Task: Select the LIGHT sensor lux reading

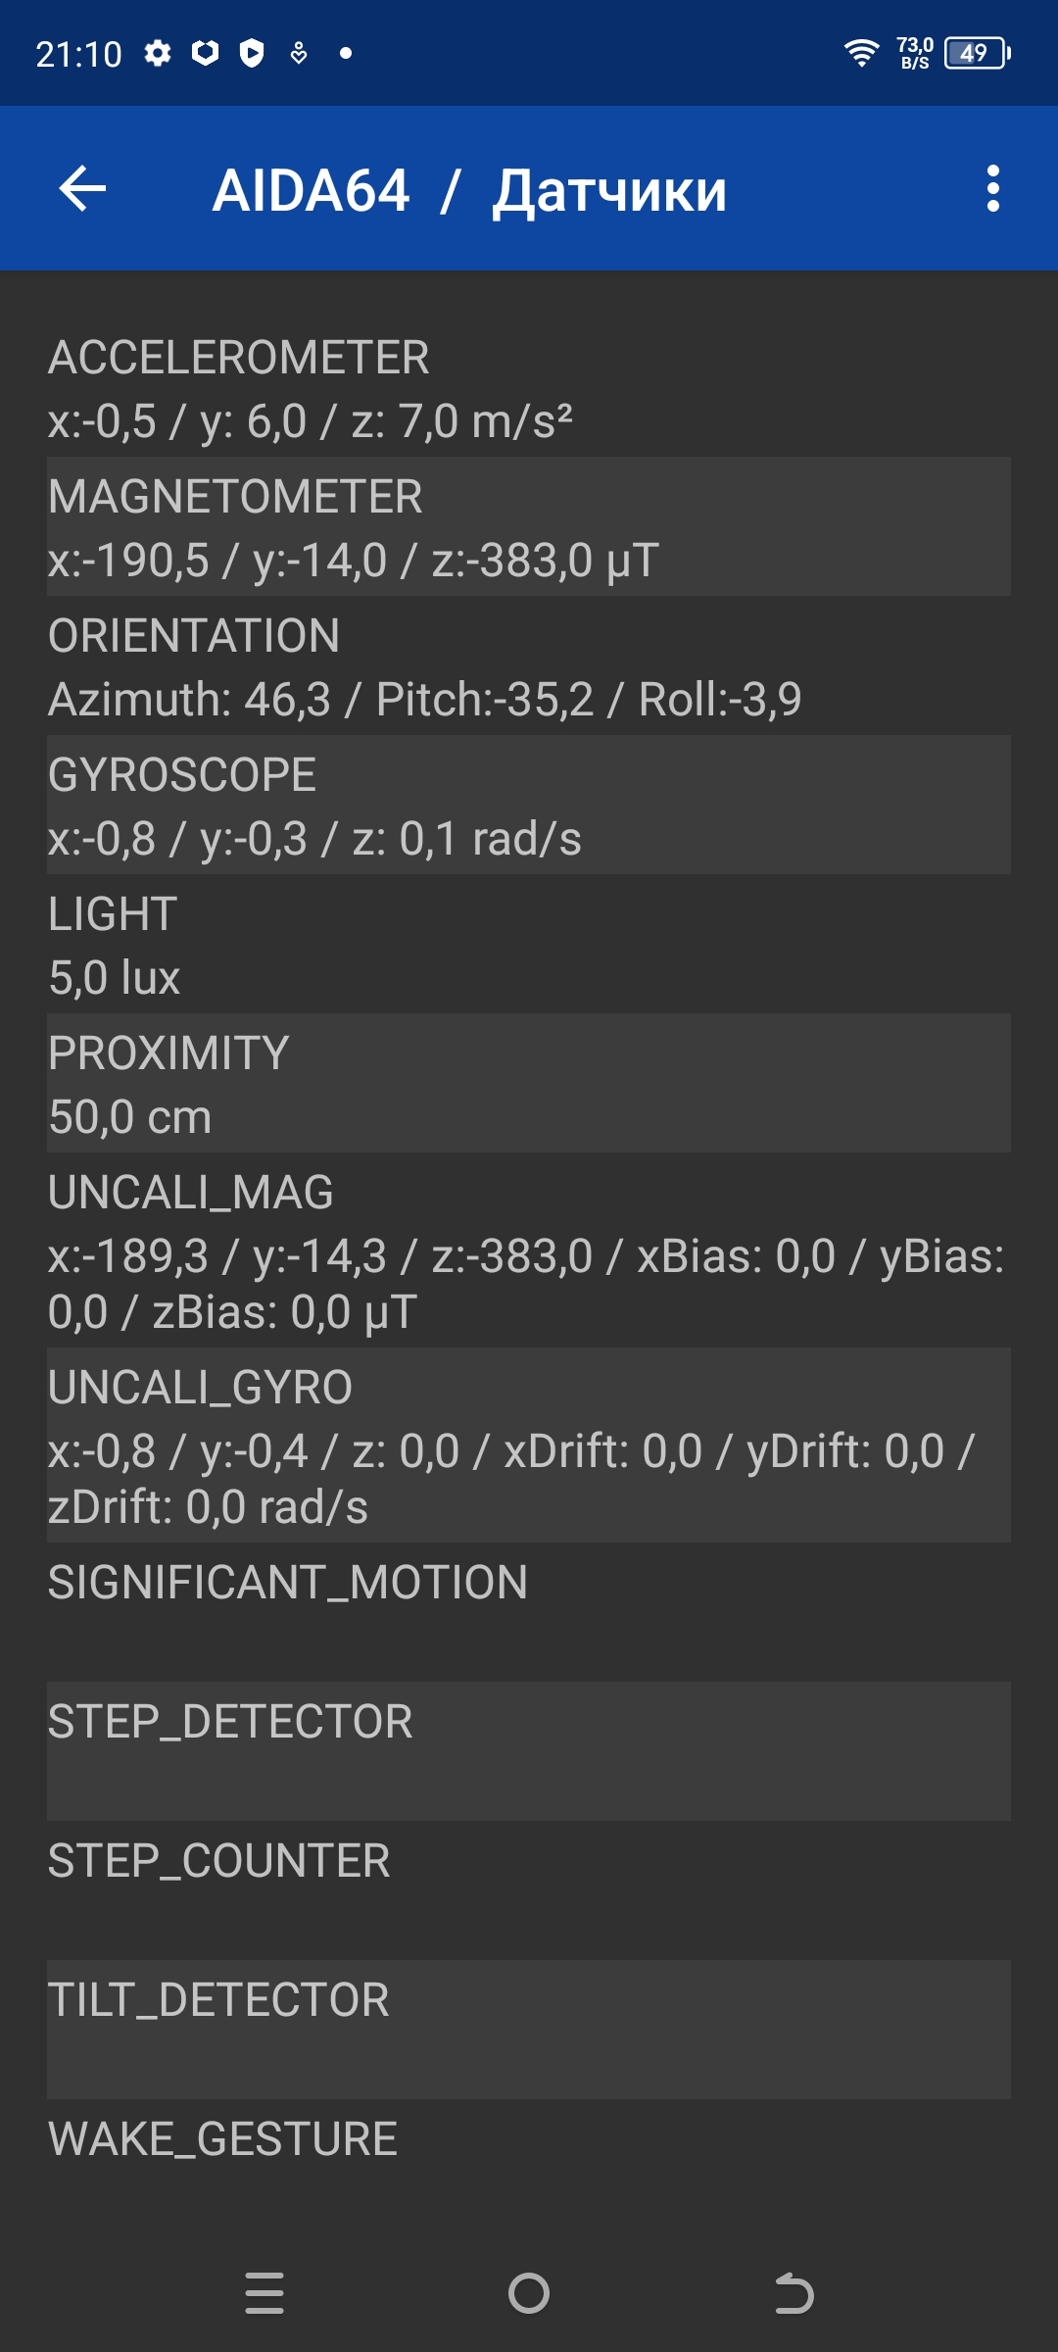Action: [529, 945]
